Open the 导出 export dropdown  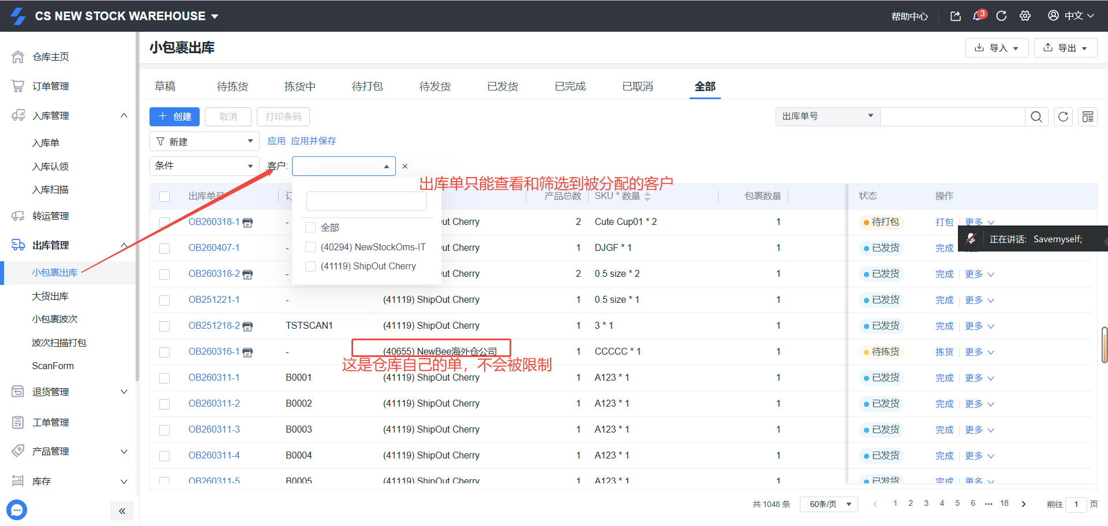point(1065,48)
